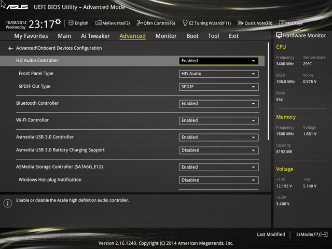Select the Wi-Fi Controller label
This screenshot has height=249, width=332.
pos(32,120)
